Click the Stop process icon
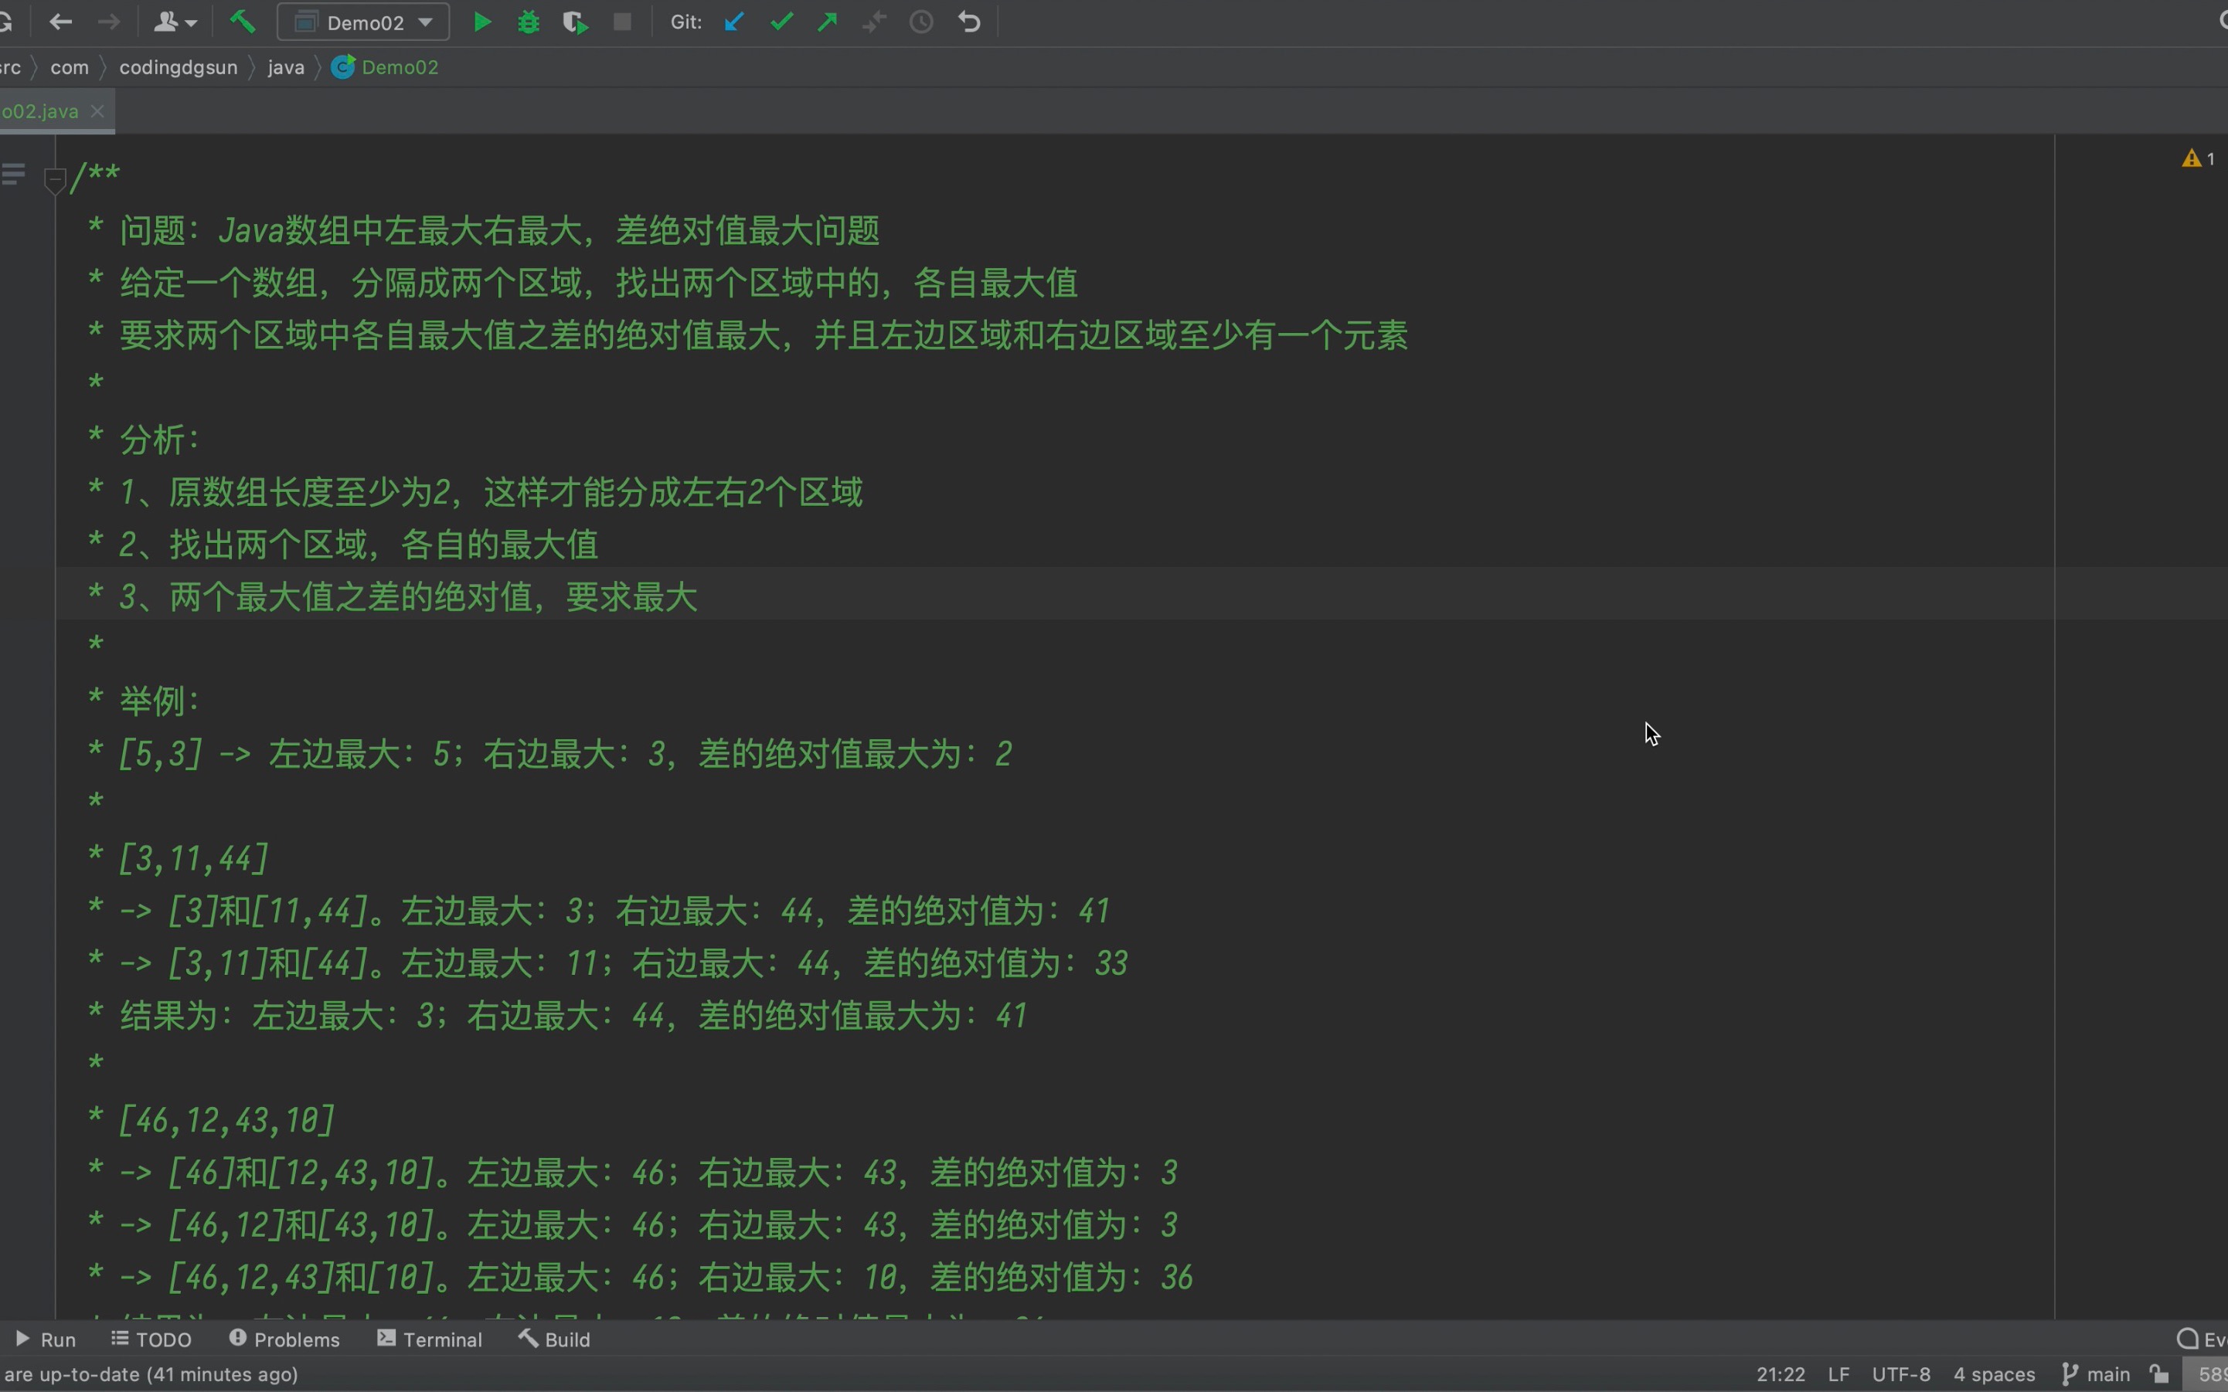The image size is (2228, 1392). click(623, 22)
